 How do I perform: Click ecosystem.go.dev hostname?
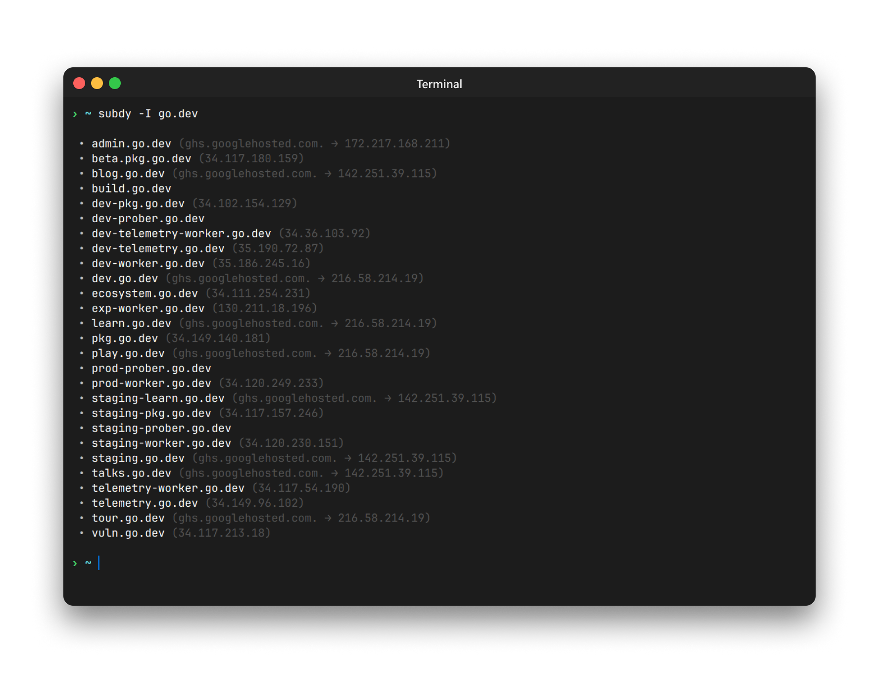(x=145, y=293)
